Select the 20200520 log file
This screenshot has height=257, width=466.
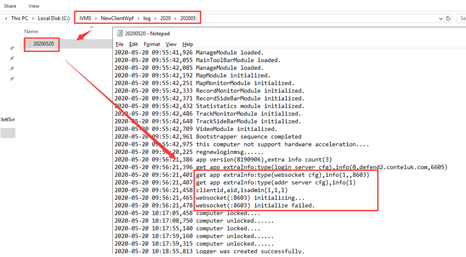[43, 44]
